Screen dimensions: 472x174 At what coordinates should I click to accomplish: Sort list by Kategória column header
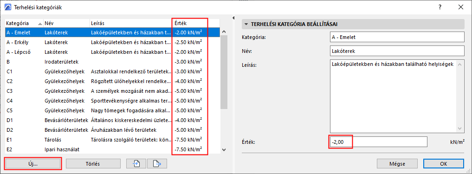(x=24, y=23)
